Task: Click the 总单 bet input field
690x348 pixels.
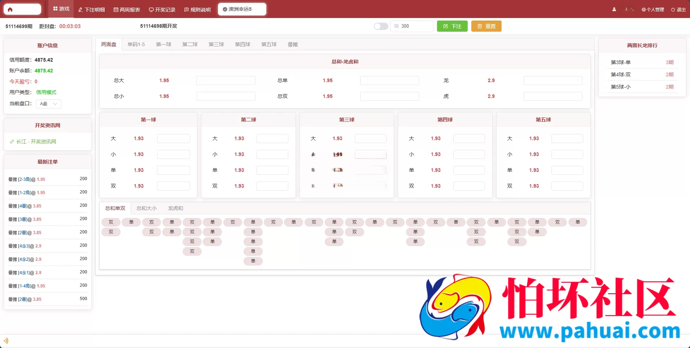Action: coord(389,80)
